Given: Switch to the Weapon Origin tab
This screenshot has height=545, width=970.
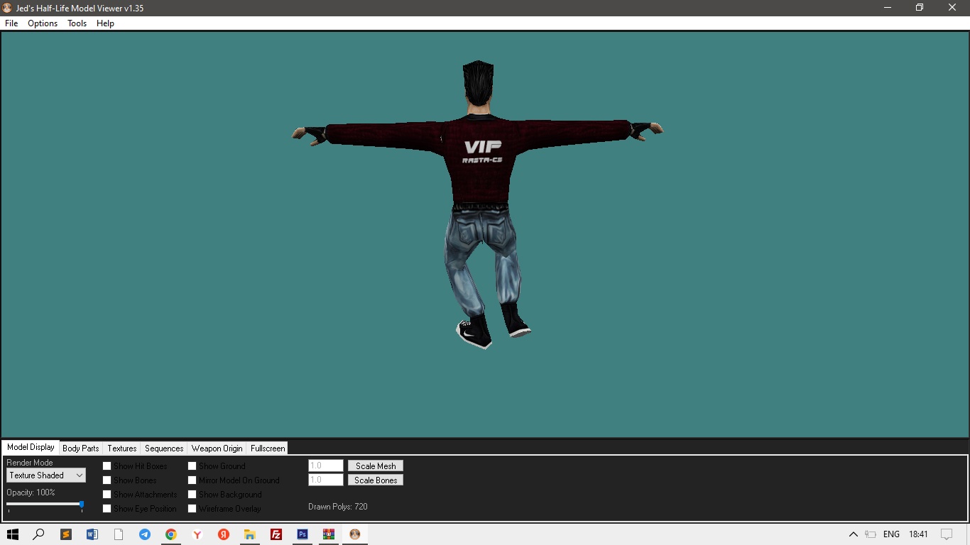Looking at the screenshot, I should coord(217,448).
